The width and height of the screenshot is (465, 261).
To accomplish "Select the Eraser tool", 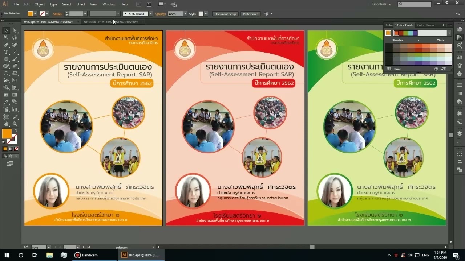I will [x=15, y=66].
